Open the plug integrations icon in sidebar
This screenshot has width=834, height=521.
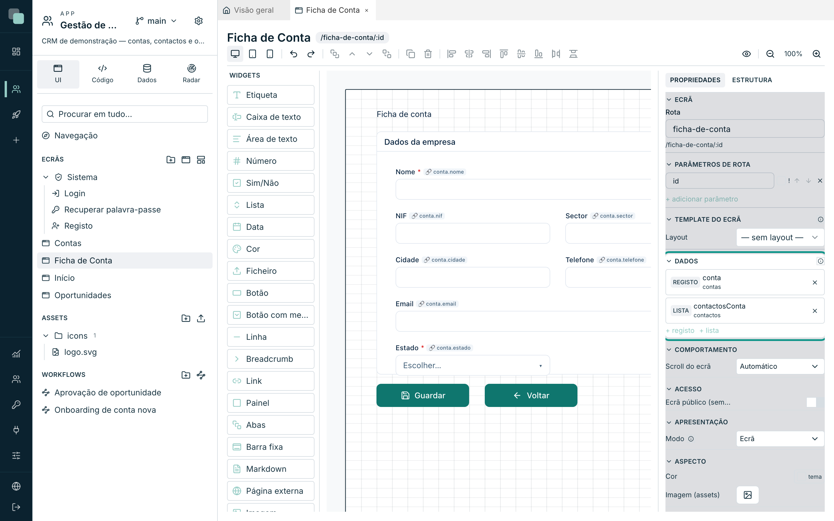pos(16,430)
